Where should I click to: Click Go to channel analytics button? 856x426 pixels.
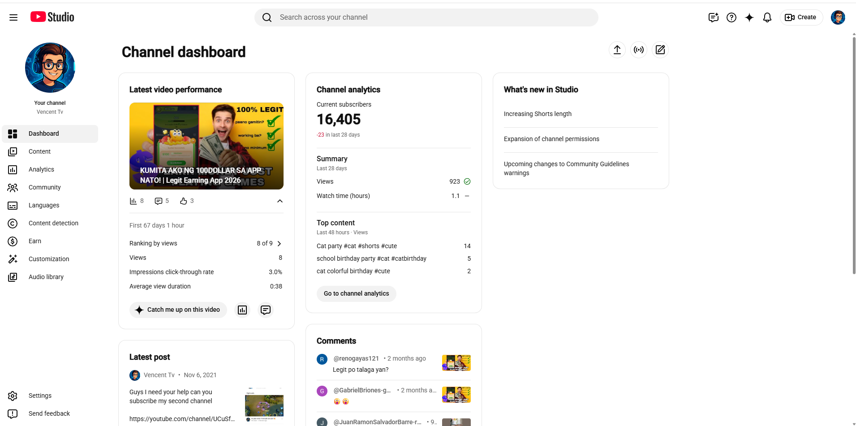click(357, 294)
